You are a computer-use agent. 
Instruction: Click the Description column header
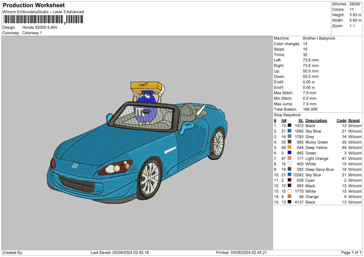(316, 121)
